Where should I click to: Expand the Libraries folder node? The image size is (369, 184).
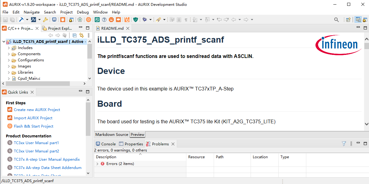(x=9, y=72)
